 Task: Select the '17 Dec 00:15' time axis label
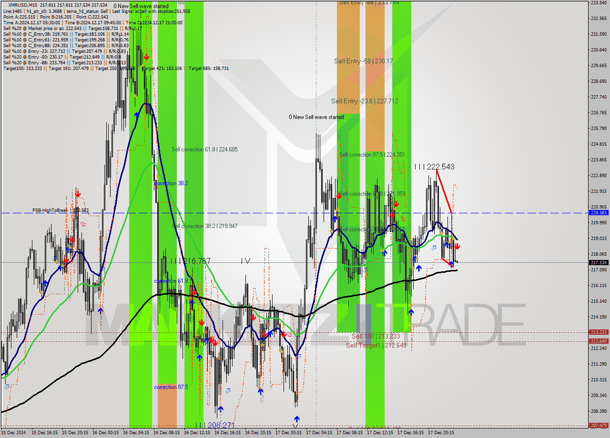point(288,433)
